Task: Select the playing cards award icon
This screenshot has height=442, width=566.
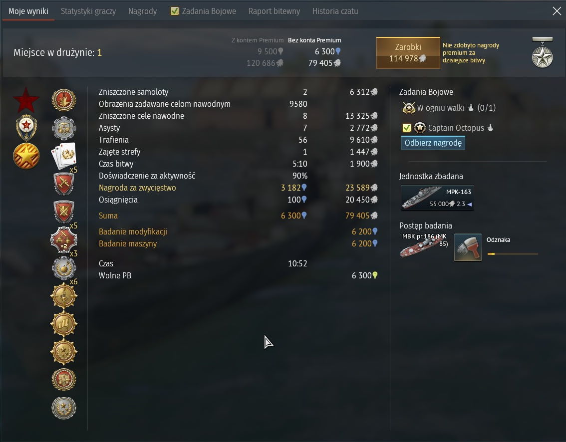Action: pos(64,156)
